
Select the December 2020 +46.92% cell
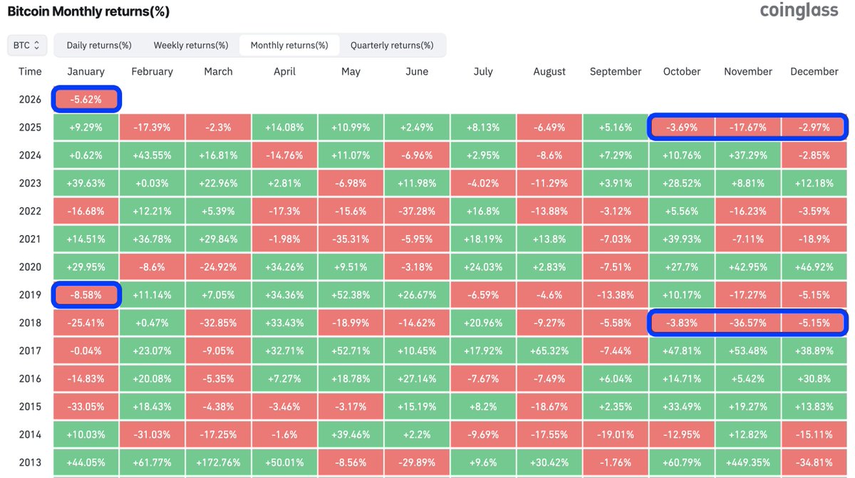pyautogui.click(x=814, y=266)
